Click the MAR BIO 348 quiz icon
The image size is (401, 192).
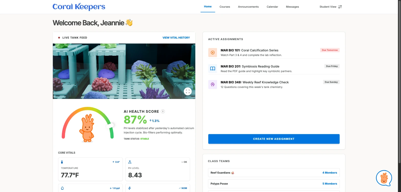213,85
